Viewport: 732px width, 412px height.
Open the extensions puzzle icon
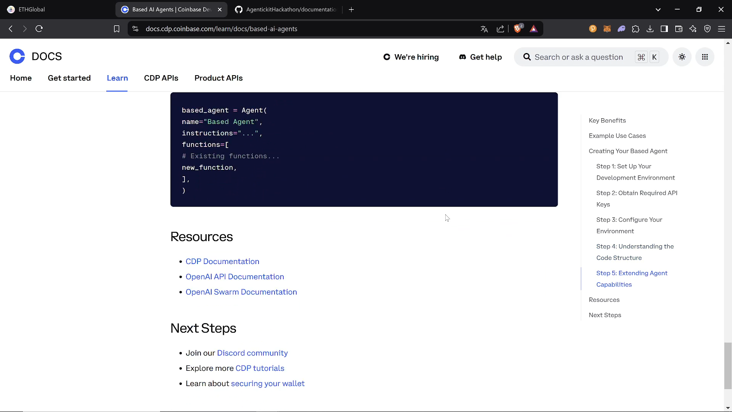(636, 29)
